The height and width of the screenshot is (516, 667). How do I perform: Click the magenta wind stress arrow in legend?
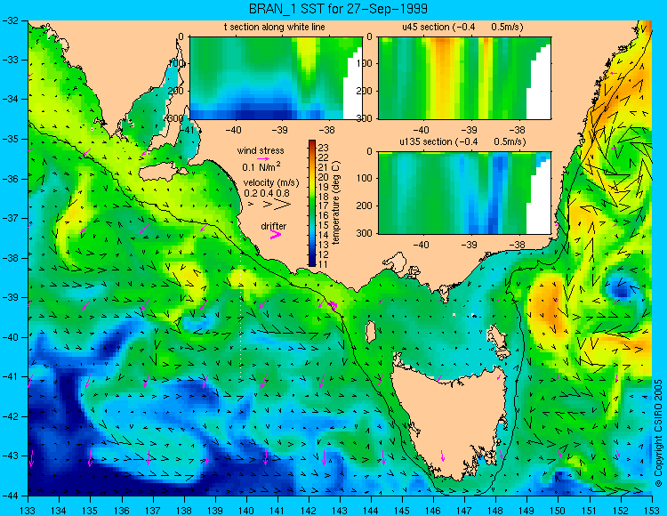click(x=262, y=158)
